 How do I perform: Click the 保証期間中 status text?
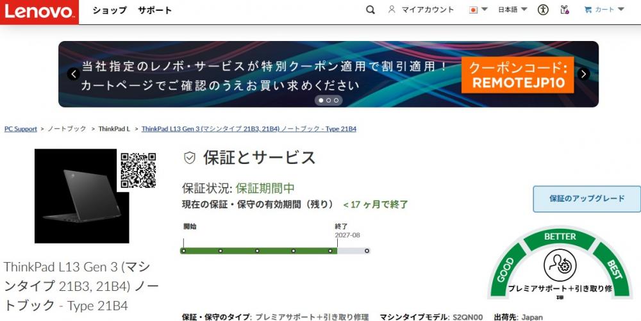tap(265, 188)
